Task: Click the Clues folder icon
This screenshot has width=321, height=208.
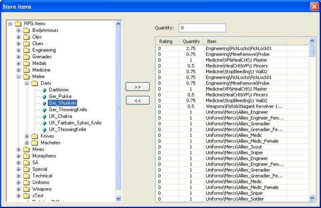Action: point(26,43)
